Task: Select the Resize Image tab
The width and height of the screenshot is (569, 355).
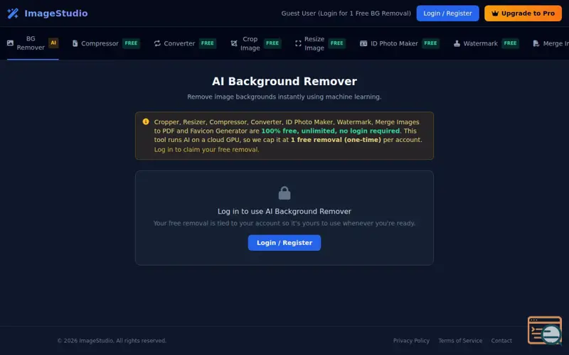Action: click(320, 43)
